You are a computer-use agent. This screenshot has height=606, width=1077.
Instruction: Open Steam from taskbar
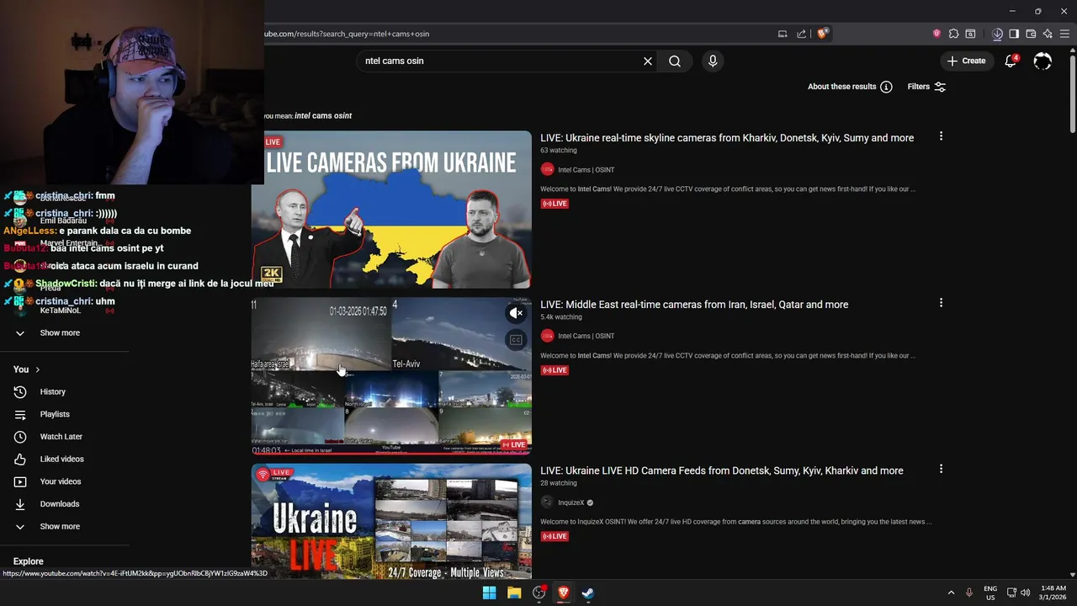pyautogui.click(x=588, y=593)
